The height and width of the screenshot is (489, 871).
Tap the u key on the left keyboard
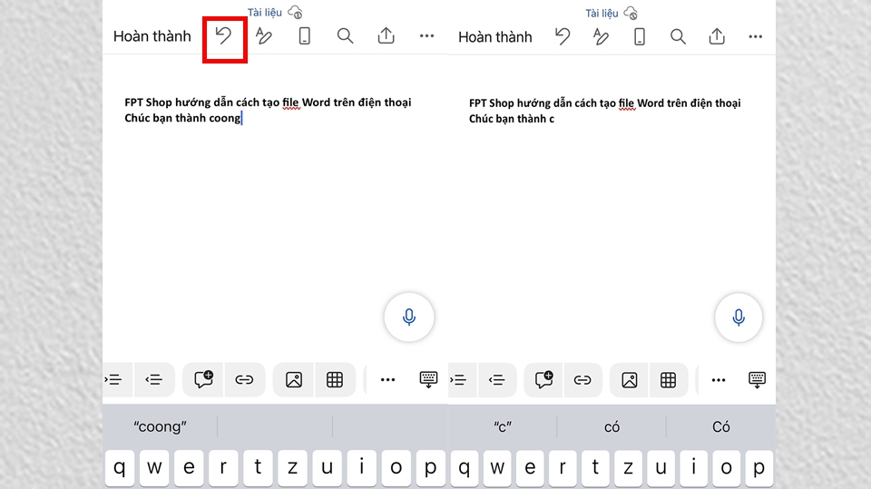[327, 468]
